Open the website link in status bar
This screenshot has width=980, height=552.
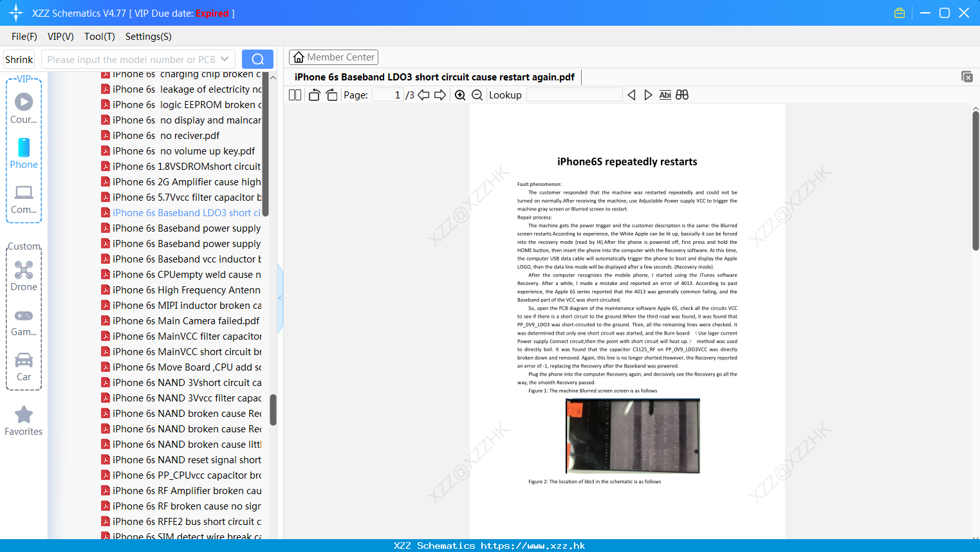pyautogui.click(x=533, y=546)
